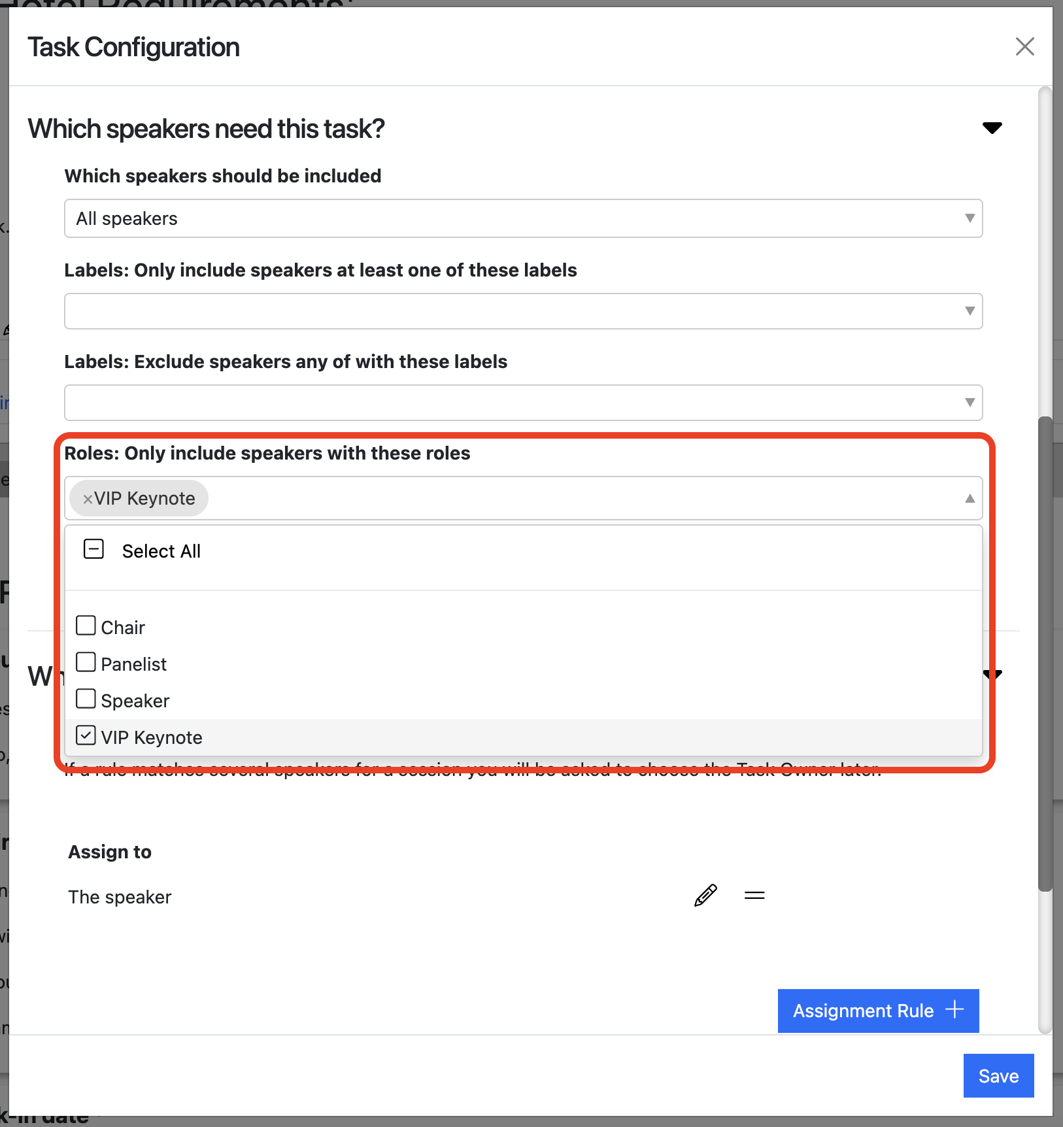Open the 'All speakers' dropdown
1063x1127 pixels.
[523, 218]
